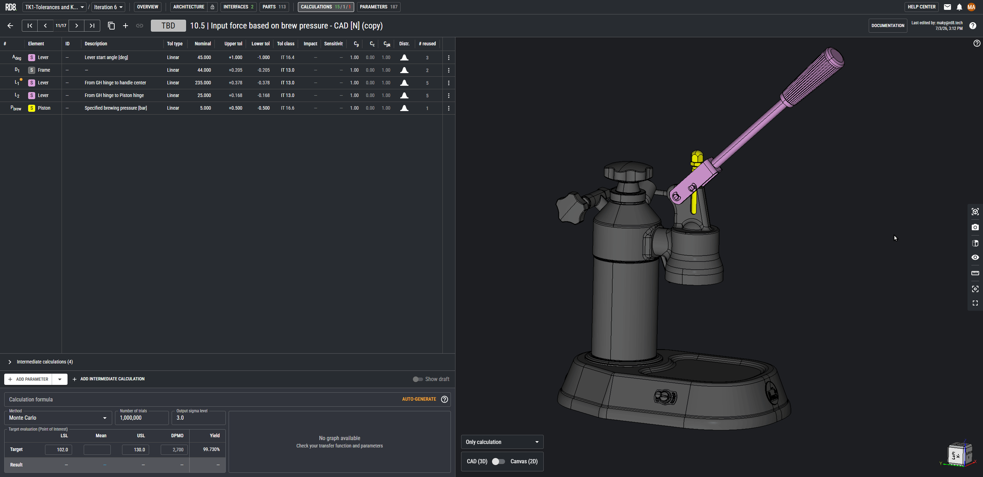
Task: Click the focus/fit view icon
Action: click(975, 289)
